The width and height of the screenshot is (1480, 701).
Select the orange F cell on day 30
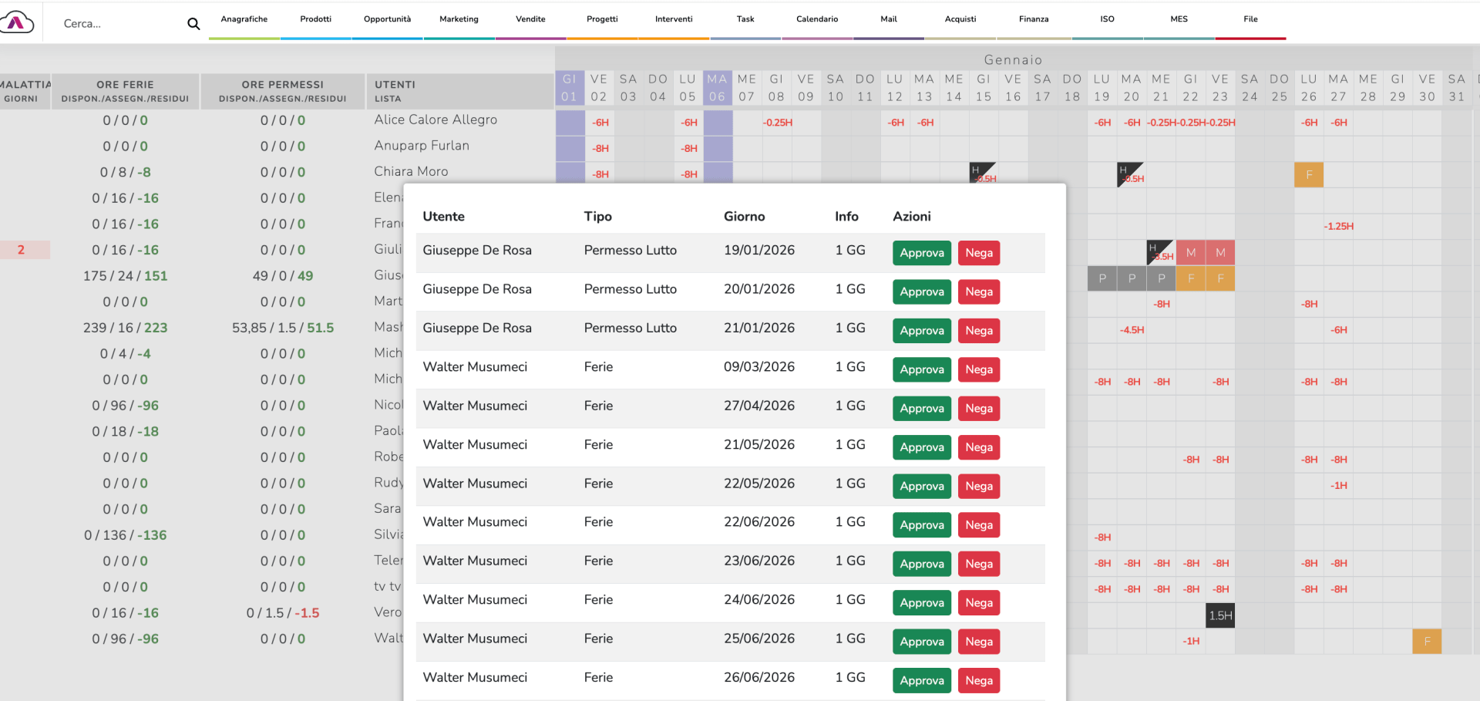(1426, 641)
